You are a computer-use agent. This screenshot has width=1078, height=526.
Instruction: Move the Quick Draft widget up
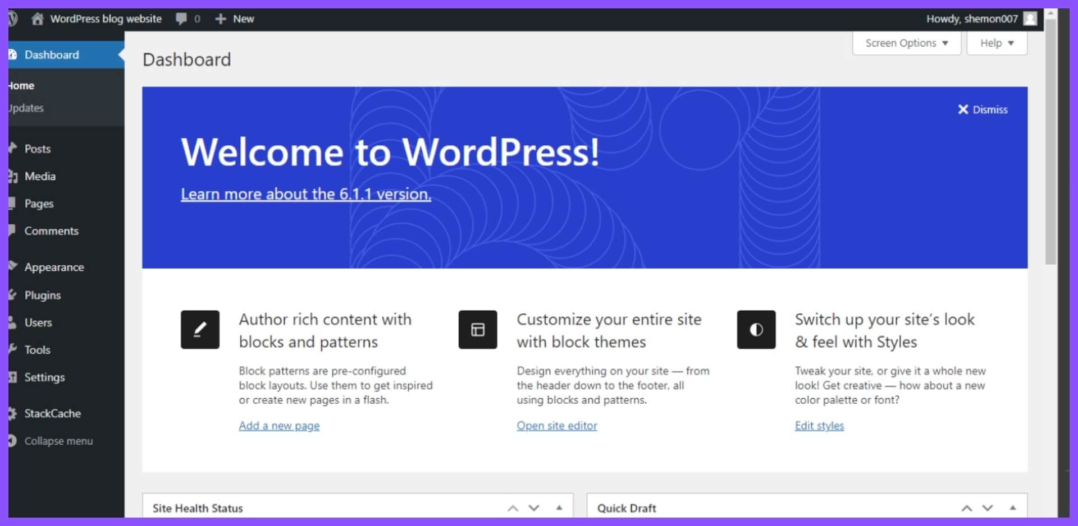point(966,508)
